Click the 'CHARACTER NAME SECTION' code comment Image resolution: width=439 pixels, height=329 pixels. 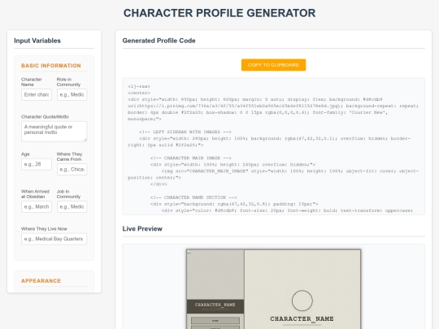(x=193, y=197)
